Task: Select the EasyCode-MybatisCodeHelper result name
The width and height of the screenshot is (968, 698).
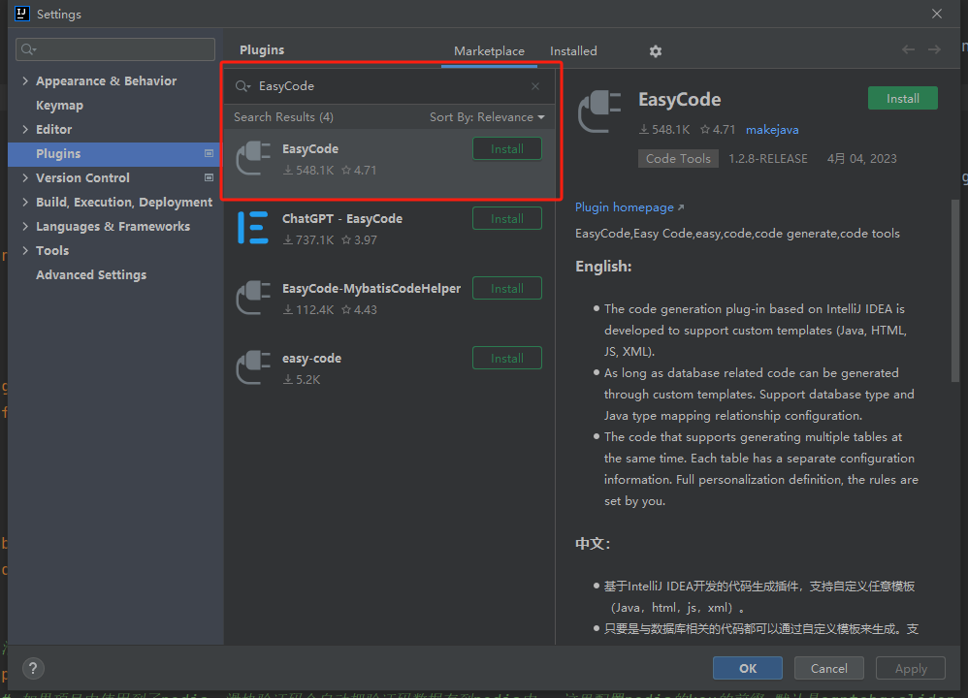Action: click(x=371, y=288)
